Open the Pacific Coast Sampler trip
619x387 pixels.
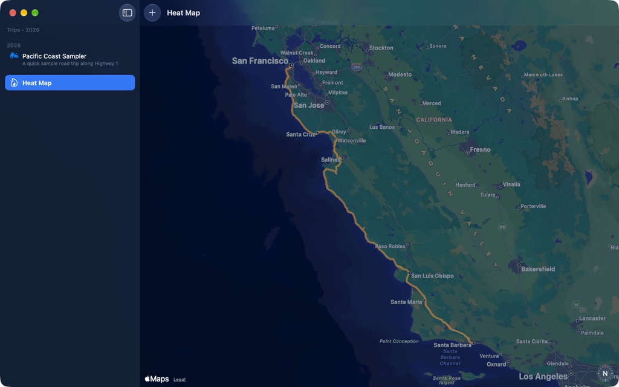[x=70, y=59]
